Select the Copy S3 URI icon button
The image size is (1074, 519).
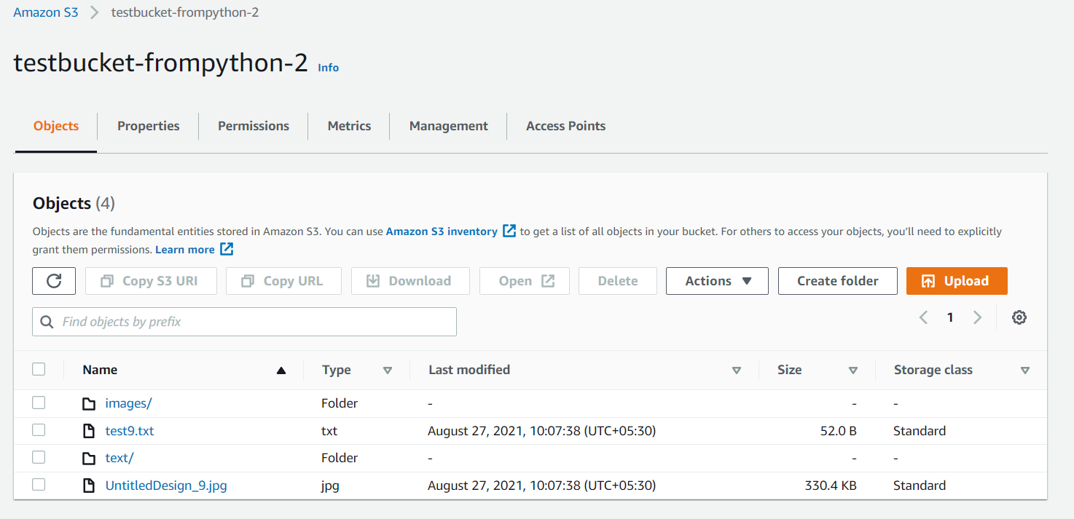(106, 280)
